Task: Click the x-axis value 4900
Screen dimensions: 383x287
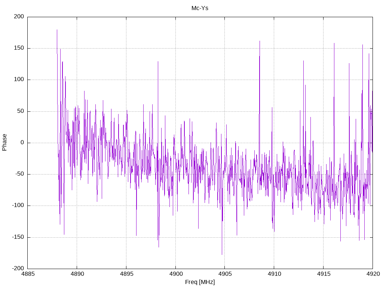Action: [176, 274]
